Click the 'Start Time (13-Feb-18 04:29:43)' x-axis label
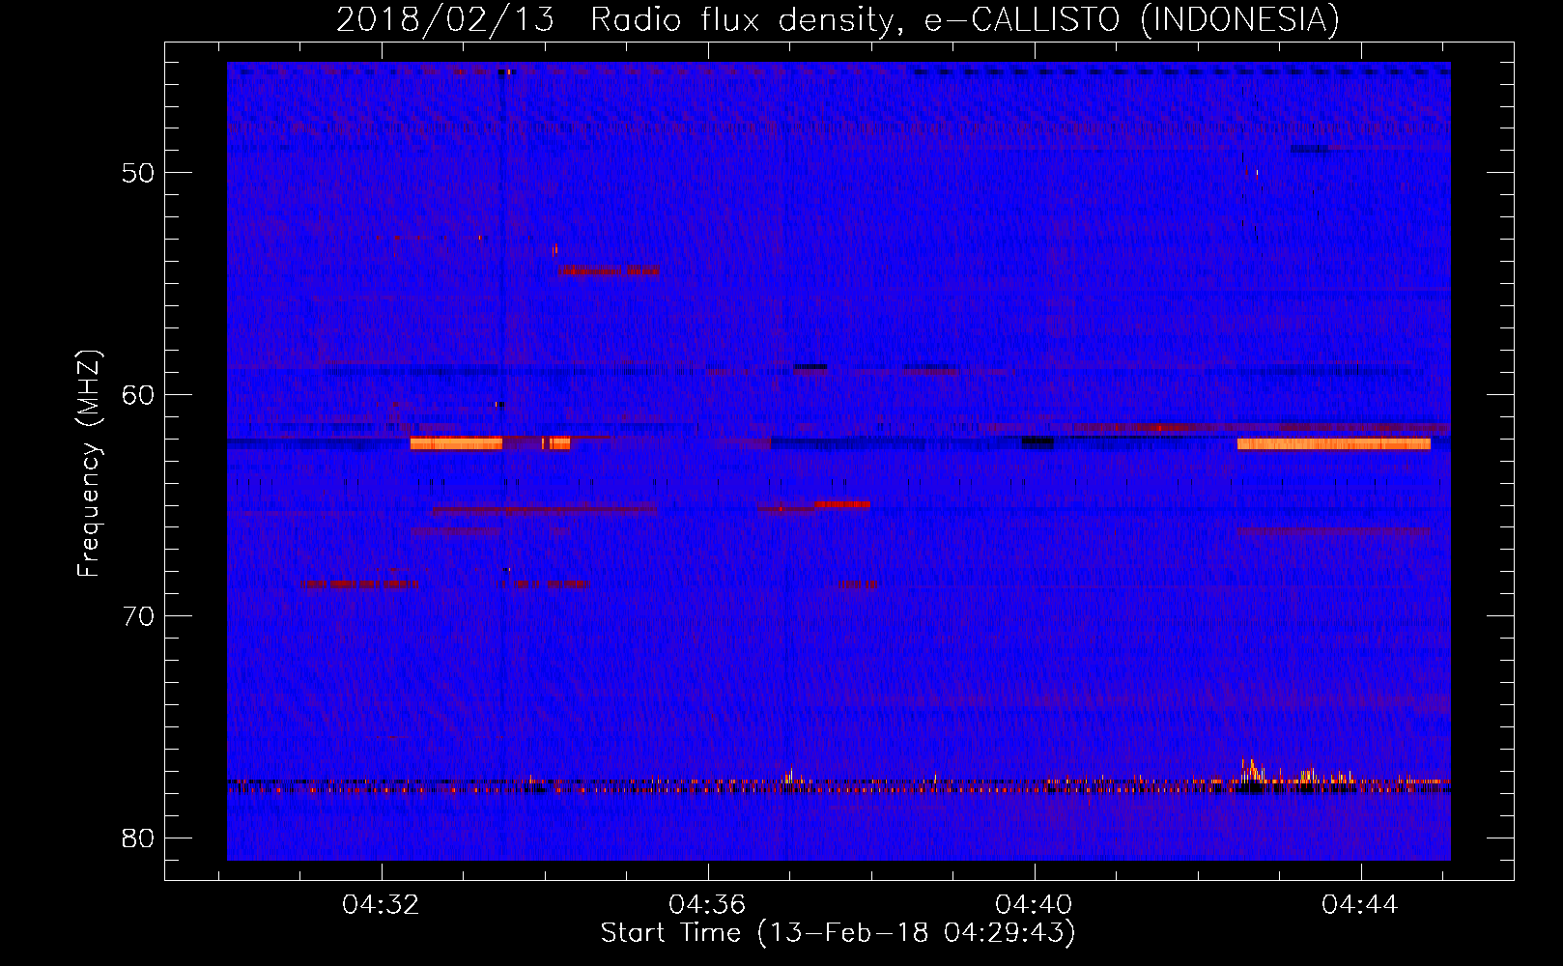The width and height of the screenshot is (1563, 966). click(838, 933)
